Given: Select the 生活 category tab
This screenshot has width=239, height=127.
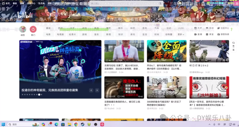Looking at the screenshot, I should click(145, 35).
